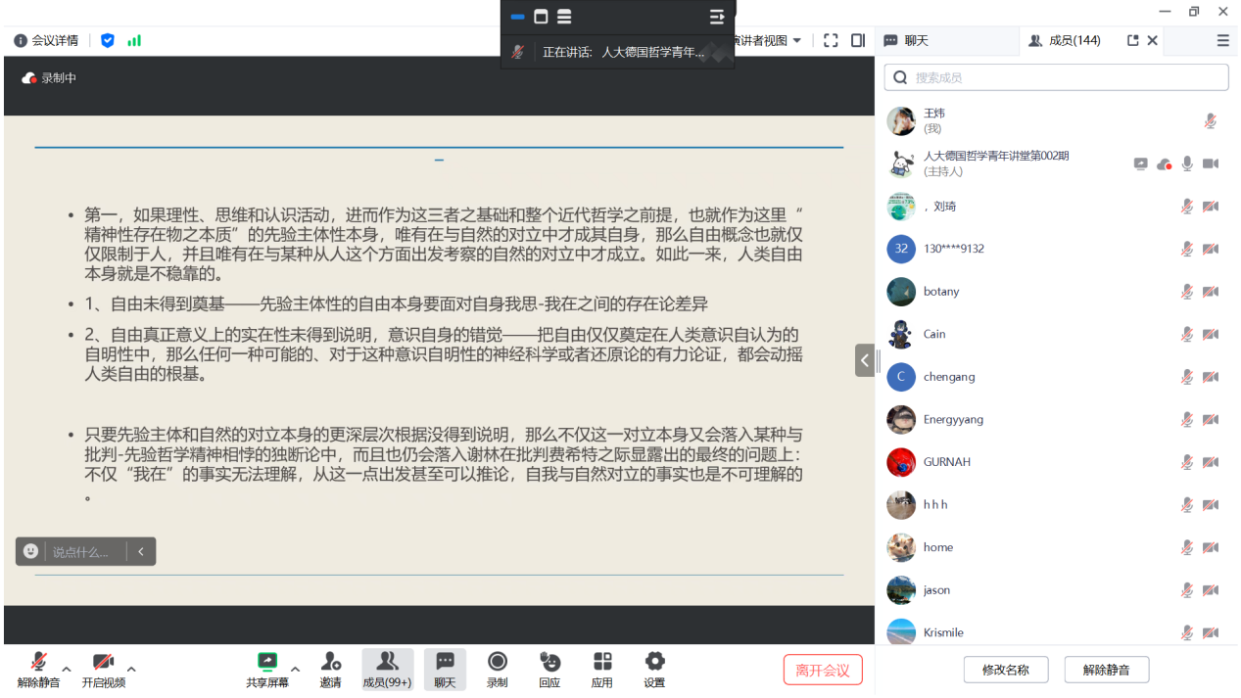Toggle 录制 recording in the bottom toolbar

pos(498,669)
